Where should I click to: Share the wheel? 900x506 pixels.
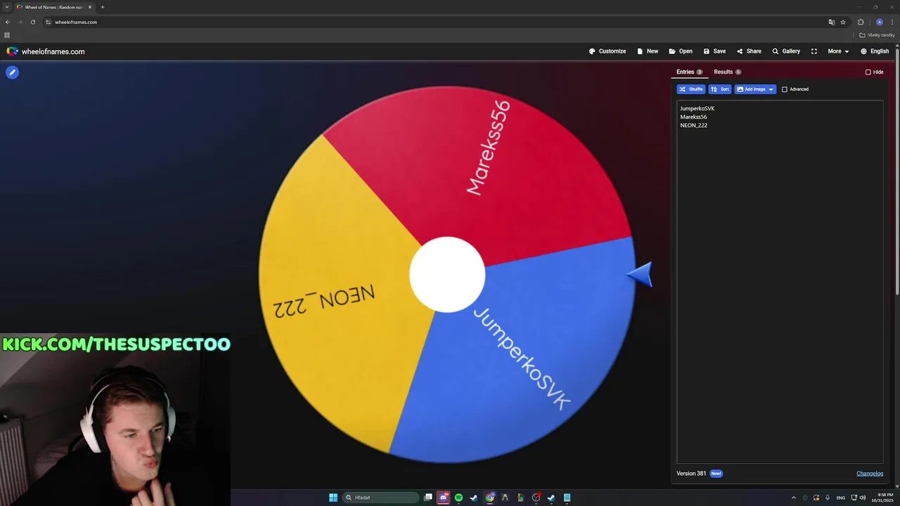click(749, 51)
